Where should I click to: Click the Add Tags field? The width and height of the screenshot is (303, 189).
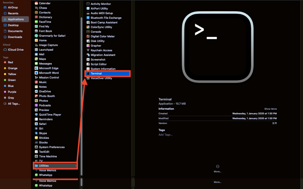pyautogui.click(x=165, y=135)
